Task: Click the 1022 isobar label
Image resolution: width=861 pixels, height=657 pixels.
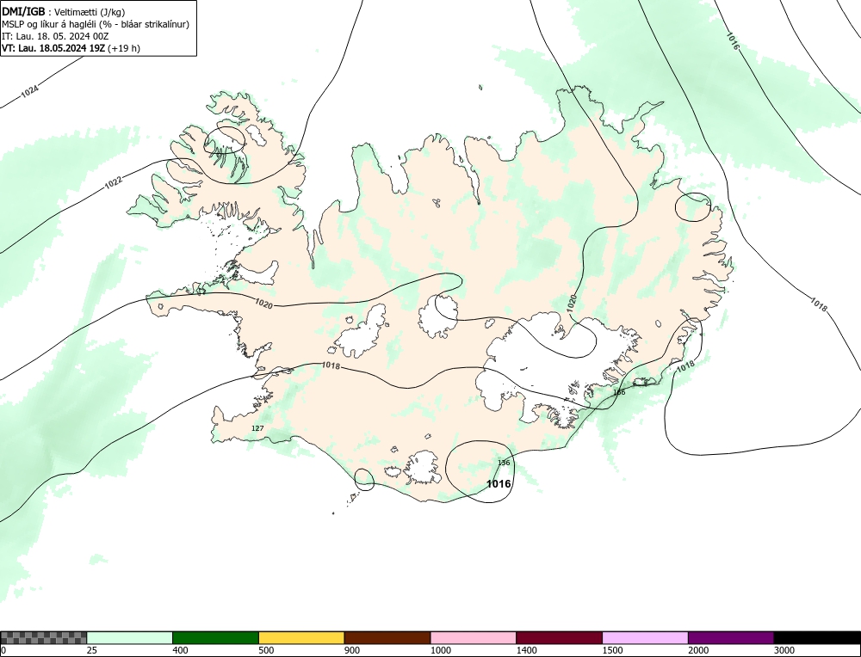Action: [x=113, y=182]
